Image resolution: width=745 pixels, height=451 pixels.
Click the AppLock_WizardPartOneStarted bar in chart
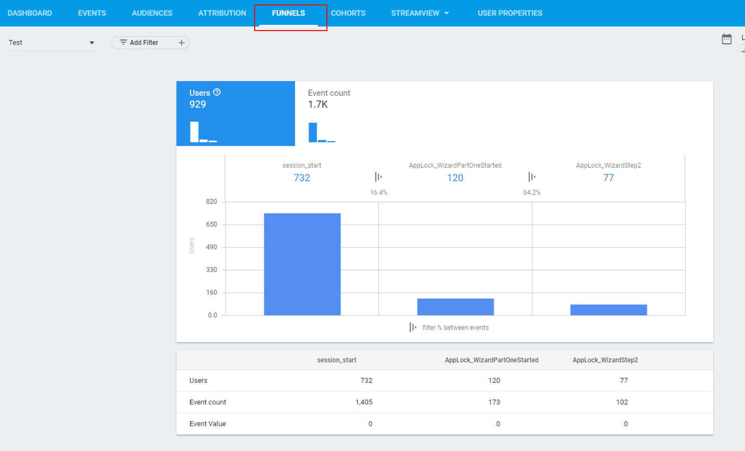tap(455, 307)
